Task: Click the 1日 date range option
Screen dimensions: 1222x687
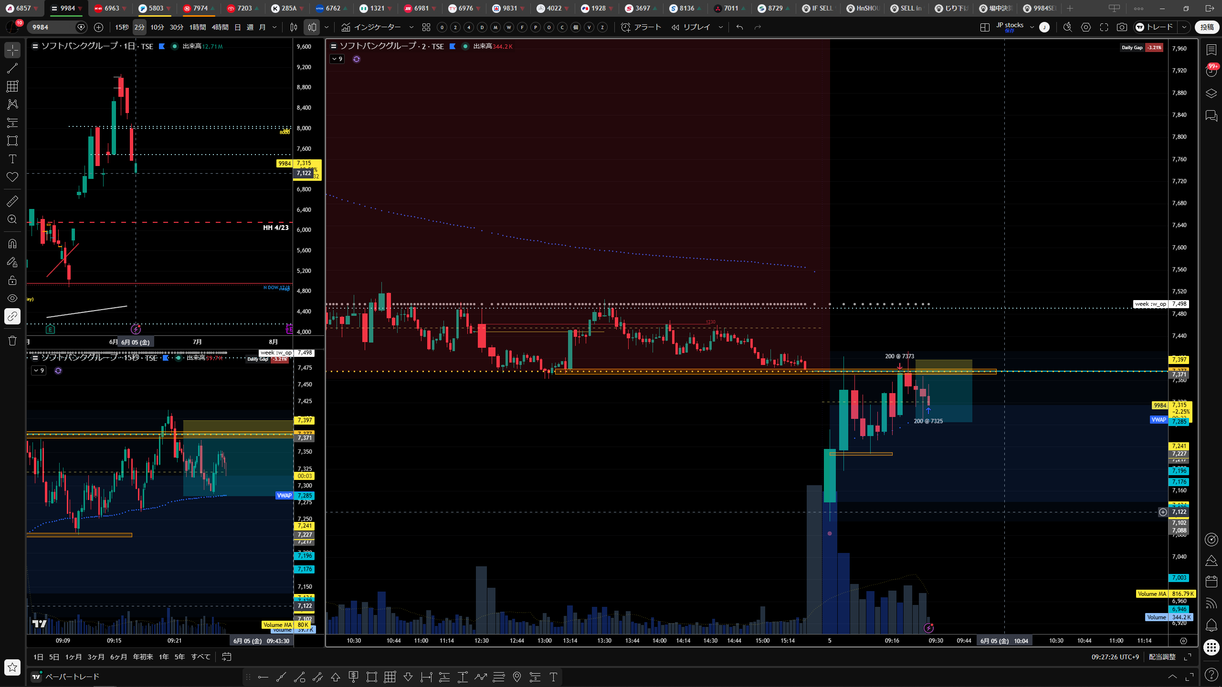Action: (38, 657)
